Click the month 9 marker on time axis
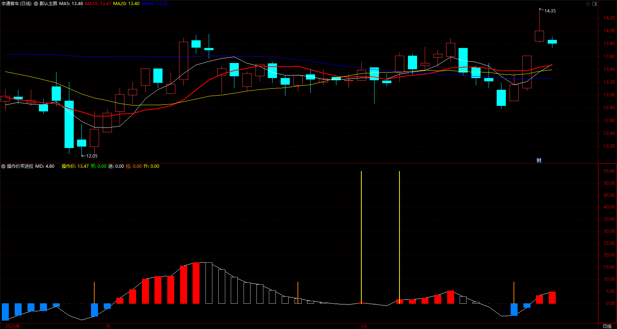Screen dimensions: 617x329 coord(109,326)
